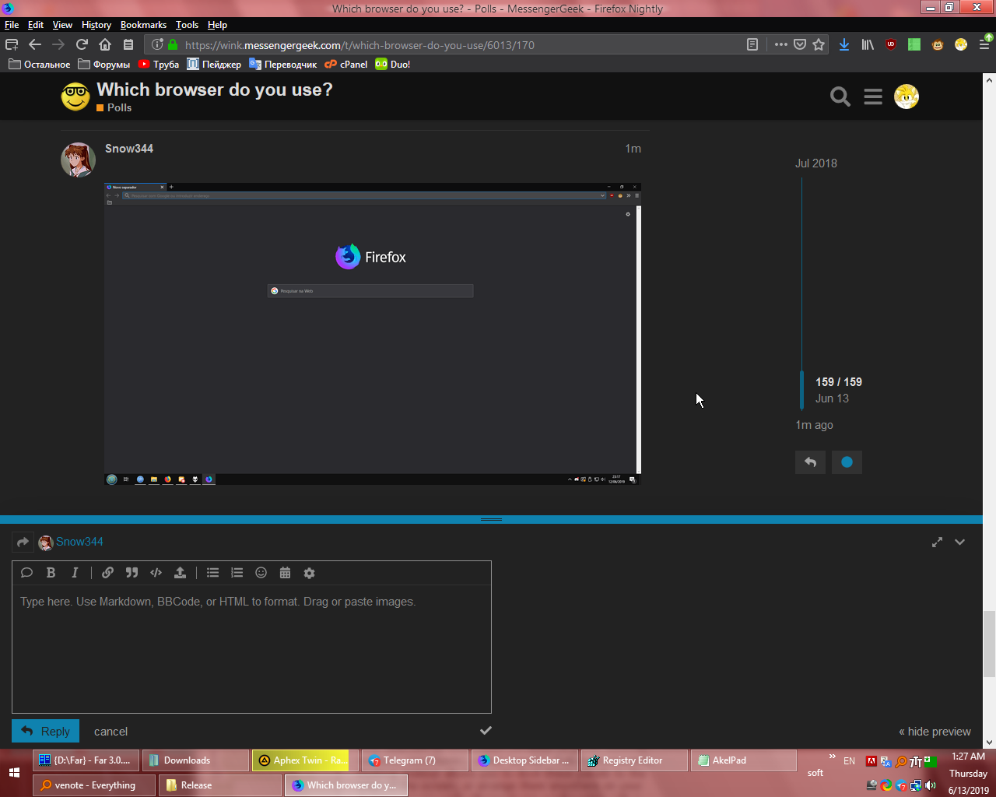Insert a bulleted list in the composer
This screenshot has height=797, width=996.
[212, 573]
